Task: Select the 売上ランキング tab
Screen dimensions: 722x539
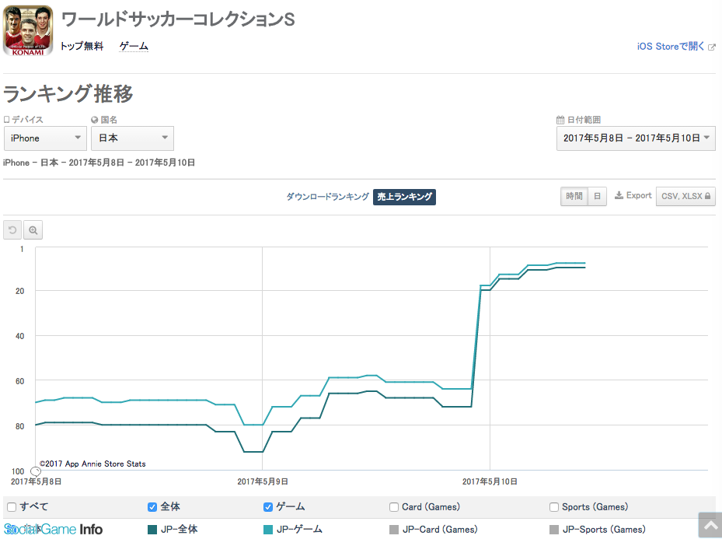Action: (404, 197)
